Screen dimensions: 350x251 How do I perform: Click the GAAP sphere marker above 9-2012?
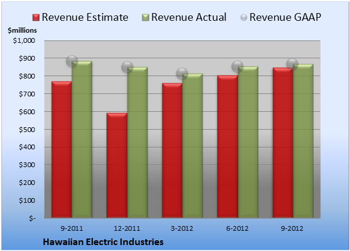(292, 64)
